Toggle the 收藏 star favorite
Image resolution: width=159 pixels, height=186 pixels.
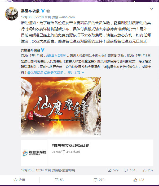point(20,180)
